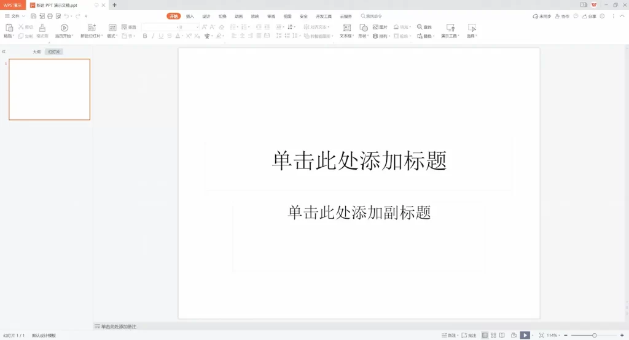Click the Paste (粘贴) clipboard icon
Screen dimensions: 629x340
9,28
